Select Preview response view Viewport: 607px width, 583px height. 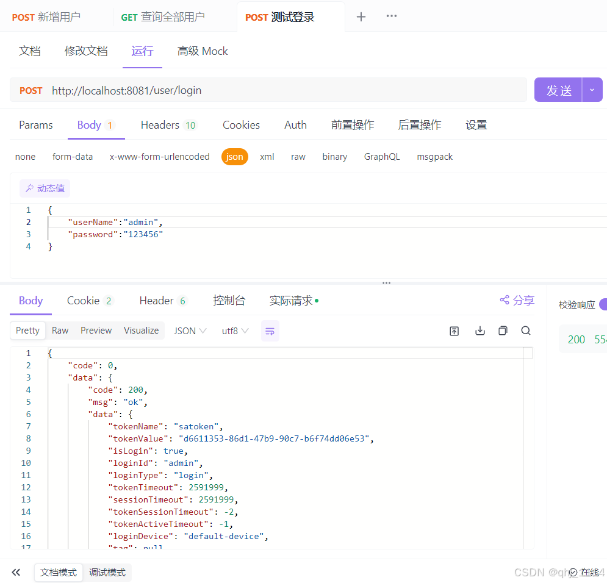96,331
